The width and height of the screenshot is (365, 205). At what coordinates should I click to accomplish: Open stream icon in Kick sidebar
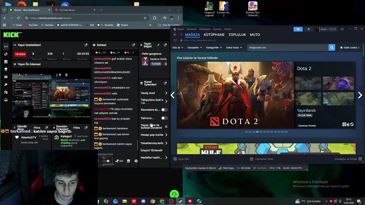pyautogui.click(x=6, y=46)
